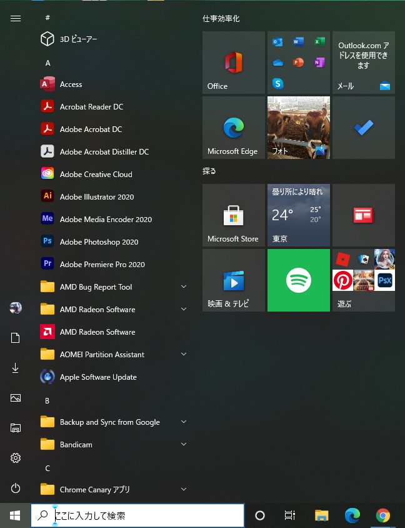Screen dimensions: 405x528
Task: Click the Word icon in the Office apps tile
Action: coord(298,42)
